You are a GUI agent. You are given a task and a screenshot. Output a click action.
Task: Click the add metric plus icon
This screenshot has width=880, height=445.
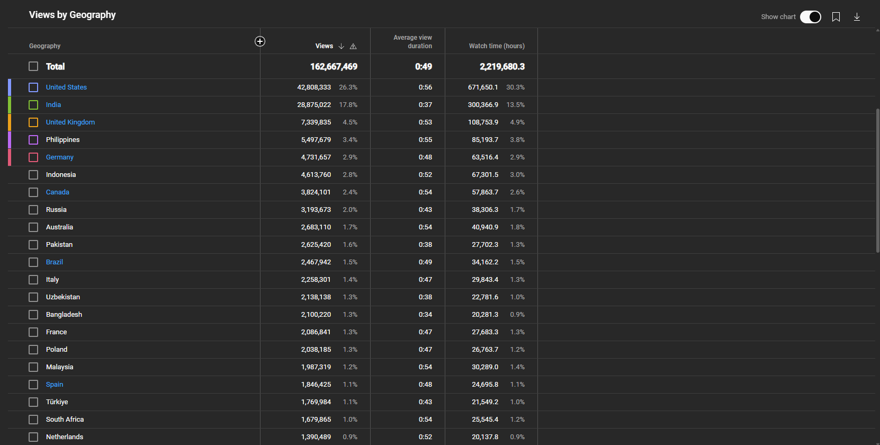click(260, 41)
